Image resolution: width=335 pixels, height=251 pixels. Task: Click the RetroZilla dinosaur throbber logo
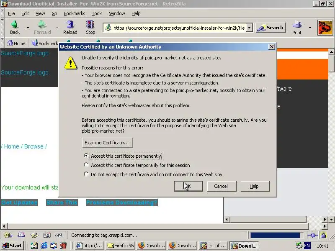325,28
